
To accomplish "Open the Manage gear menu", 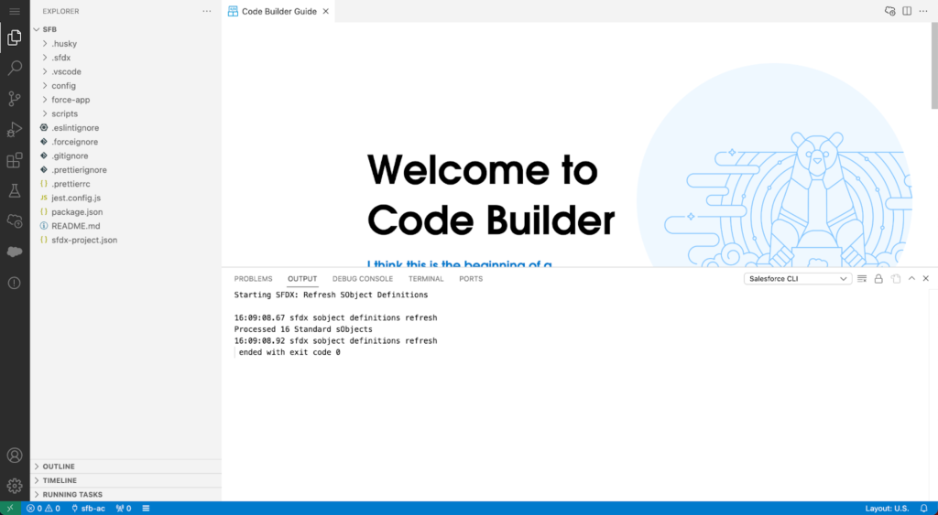I will click(15, 485).
